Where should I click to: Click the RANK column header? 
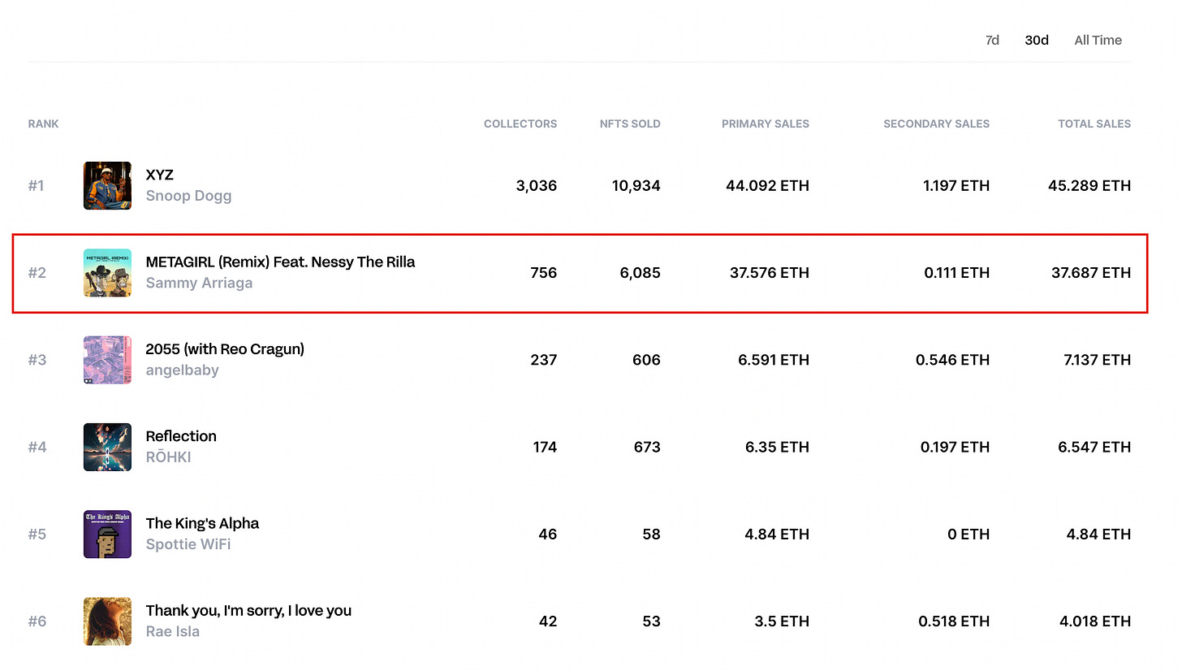tap(43, 123)
